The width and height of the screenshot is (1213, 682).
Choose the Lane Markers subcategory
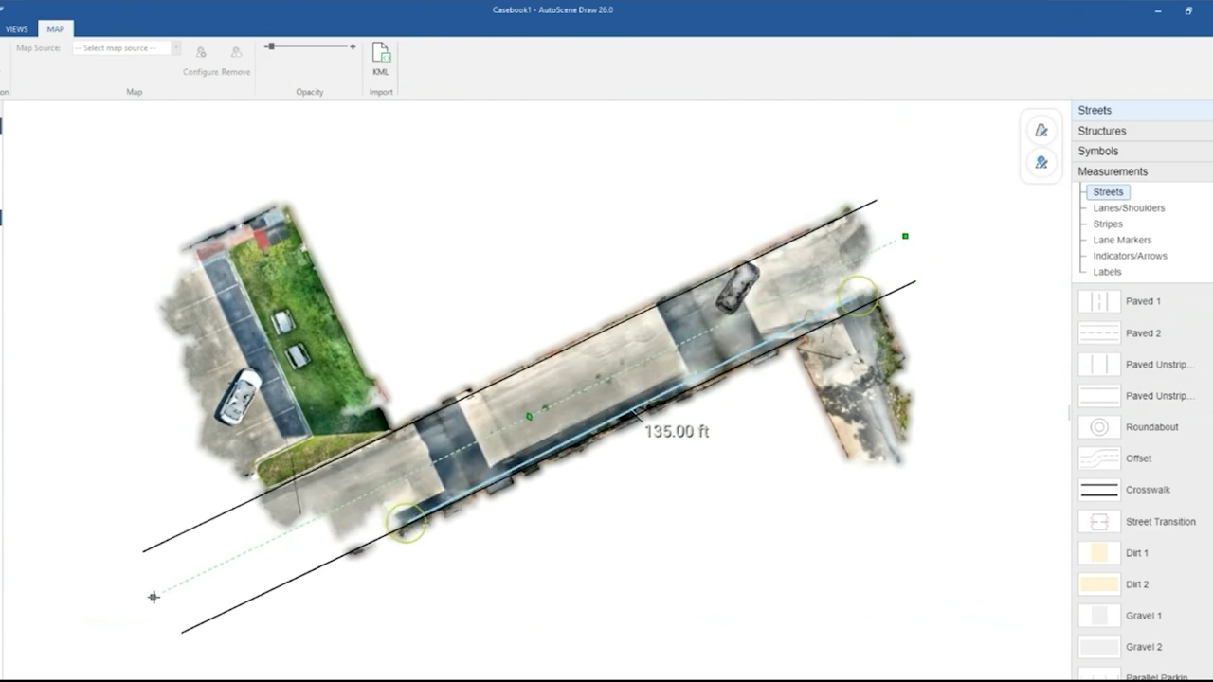click(x=1122, y=241)
